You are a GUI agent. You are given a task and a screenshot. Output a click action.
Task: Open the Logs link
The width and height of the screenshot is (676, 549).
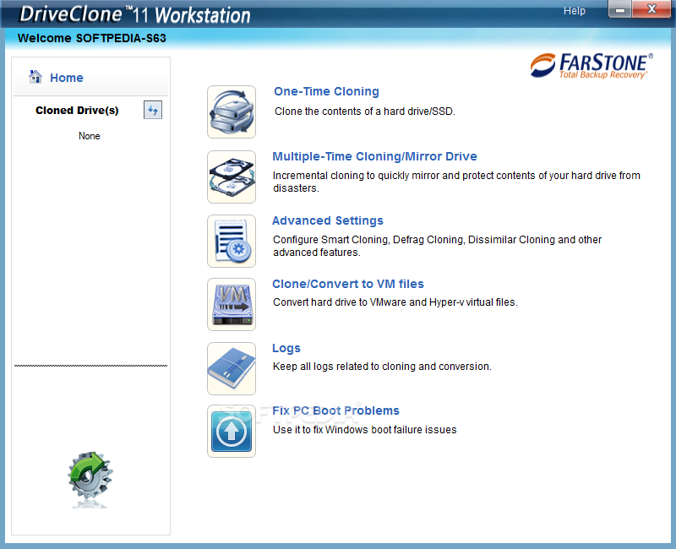click(286, 348)
